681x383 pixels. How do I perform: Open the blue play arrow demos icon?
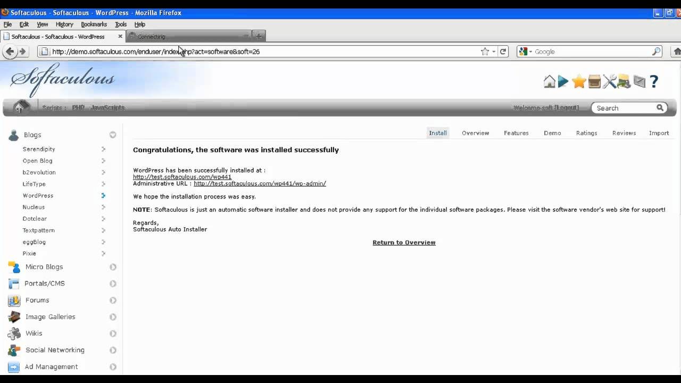(563, 81)
